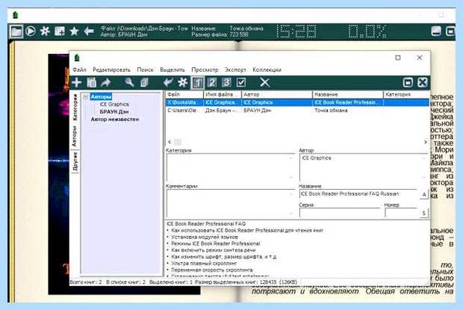The image size is (463, 310).
Task: Click the add bookmark icon in the reader toolbar
Action: [59, 31]
